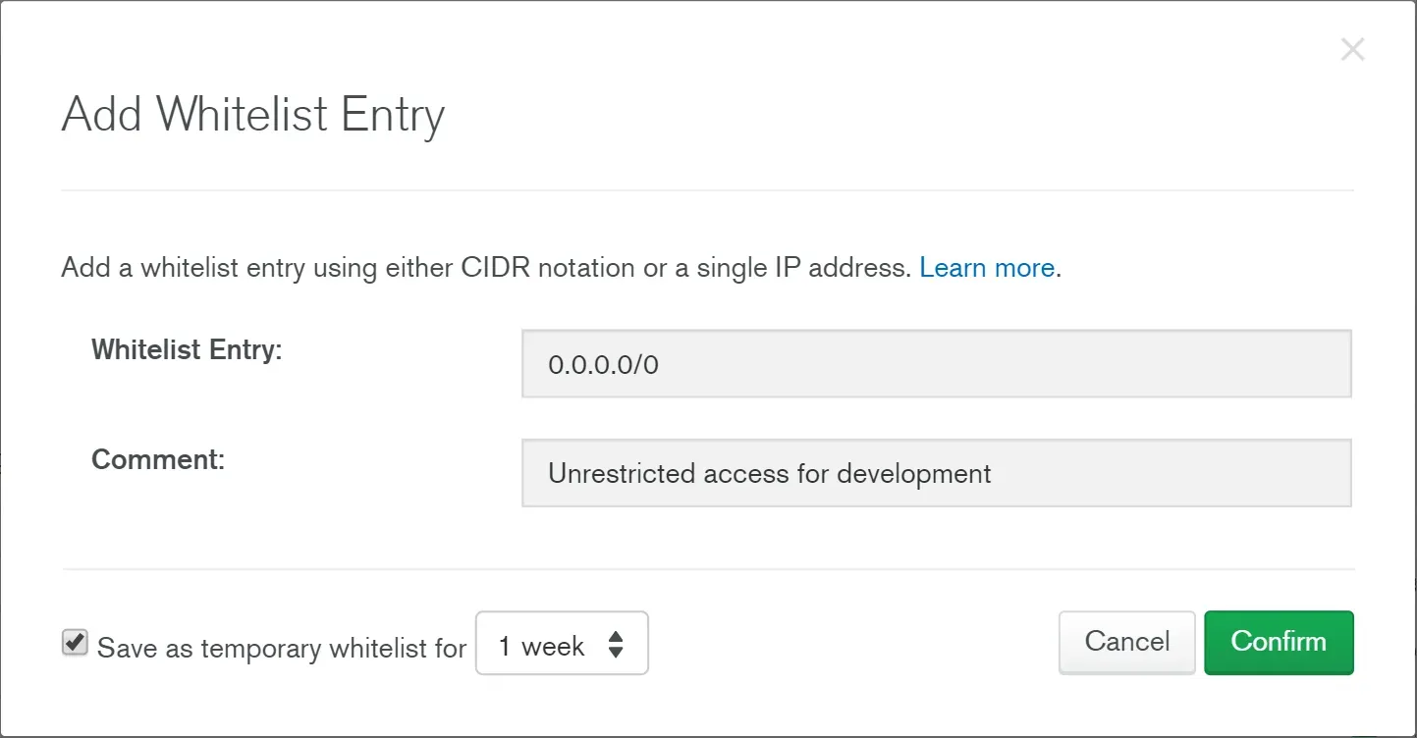This screenshot has height=738, width=1417.
Task: Open the 1 week duration dropdown
Action: point(562,644)
